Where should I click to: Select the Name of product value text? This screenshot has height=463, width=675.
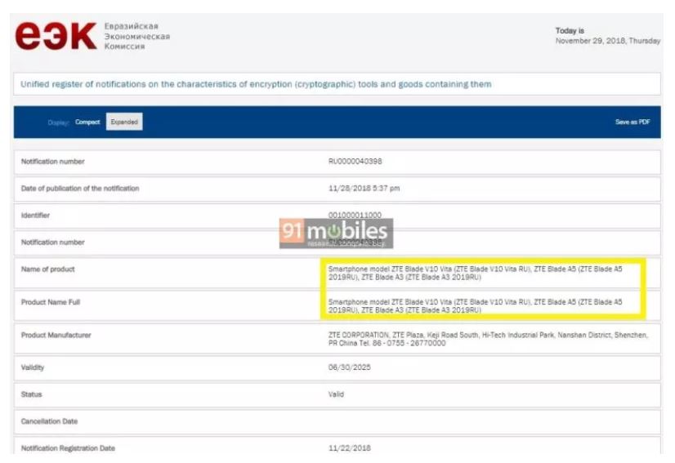coord(476,274)
